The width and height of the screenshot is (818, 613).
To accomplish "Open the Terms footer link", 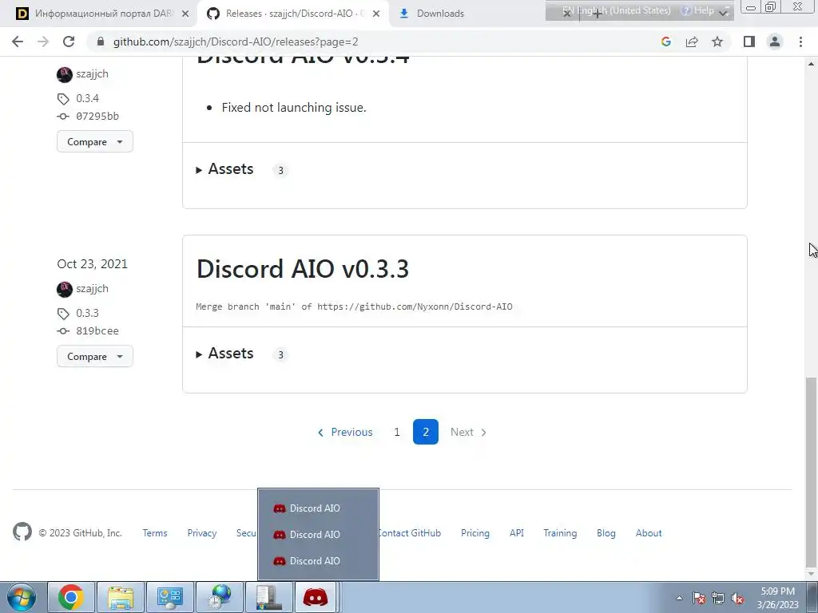I will 155,533.
